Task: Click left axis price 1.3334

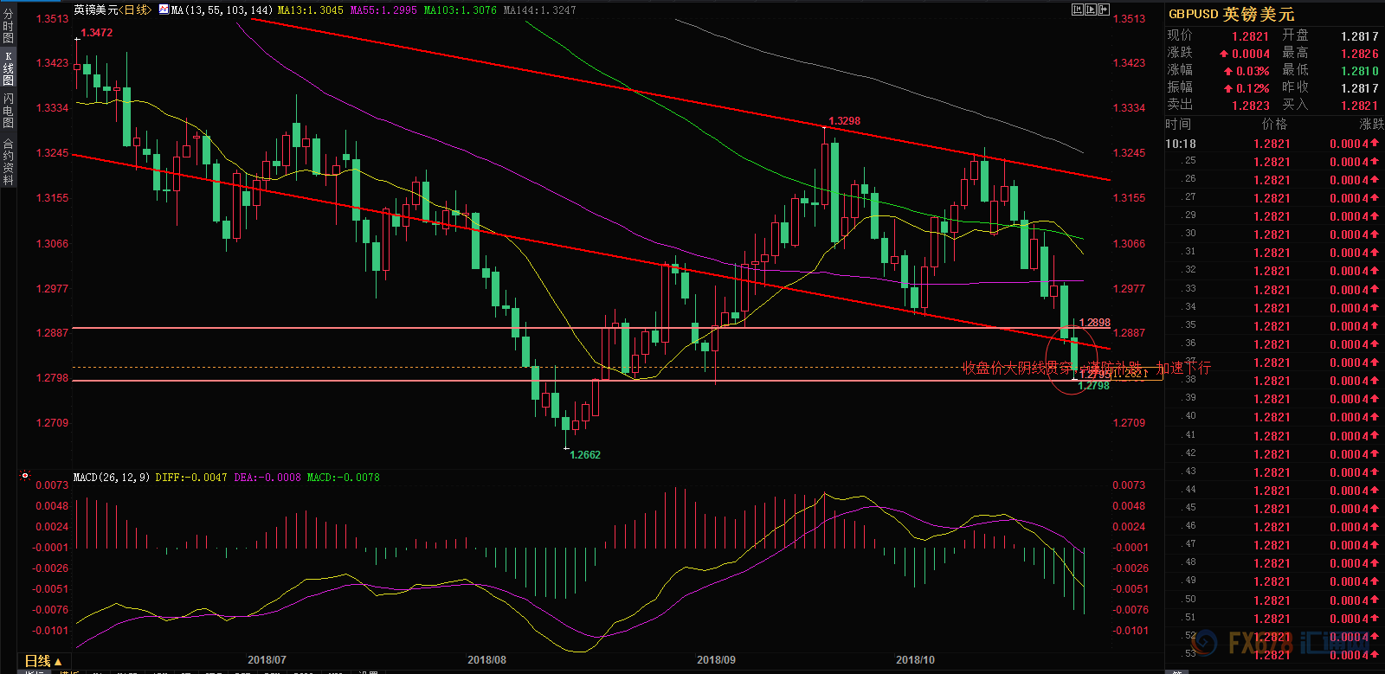Action: tap(52, 108)
